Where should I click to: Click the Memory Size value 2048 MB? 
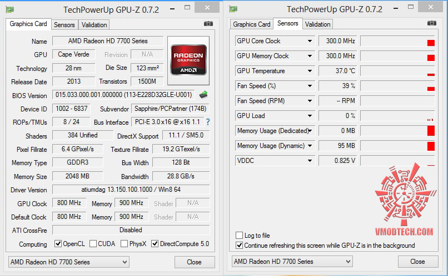pos(77,176)
